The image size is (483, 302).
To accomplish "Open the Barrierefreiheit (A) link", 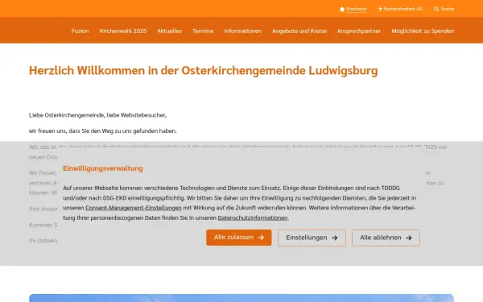I will point(403,9).
